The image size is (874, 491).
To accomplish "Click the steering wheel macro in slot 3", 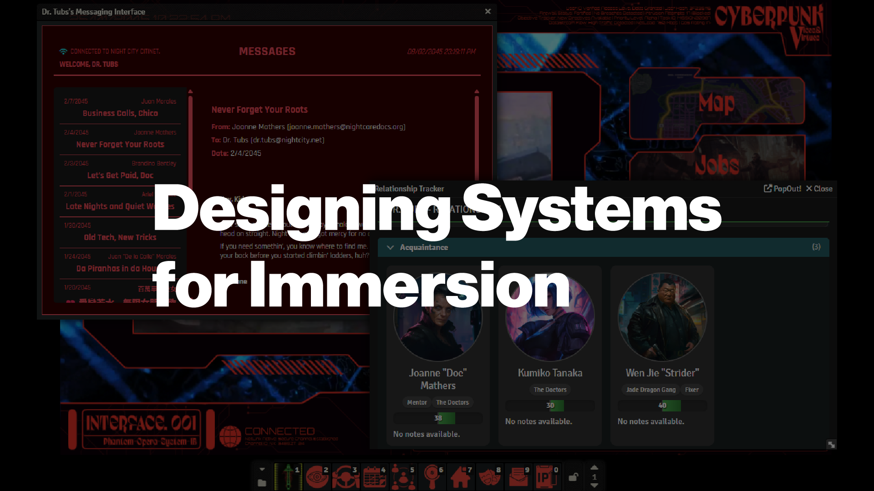I will tap(346, 476).
